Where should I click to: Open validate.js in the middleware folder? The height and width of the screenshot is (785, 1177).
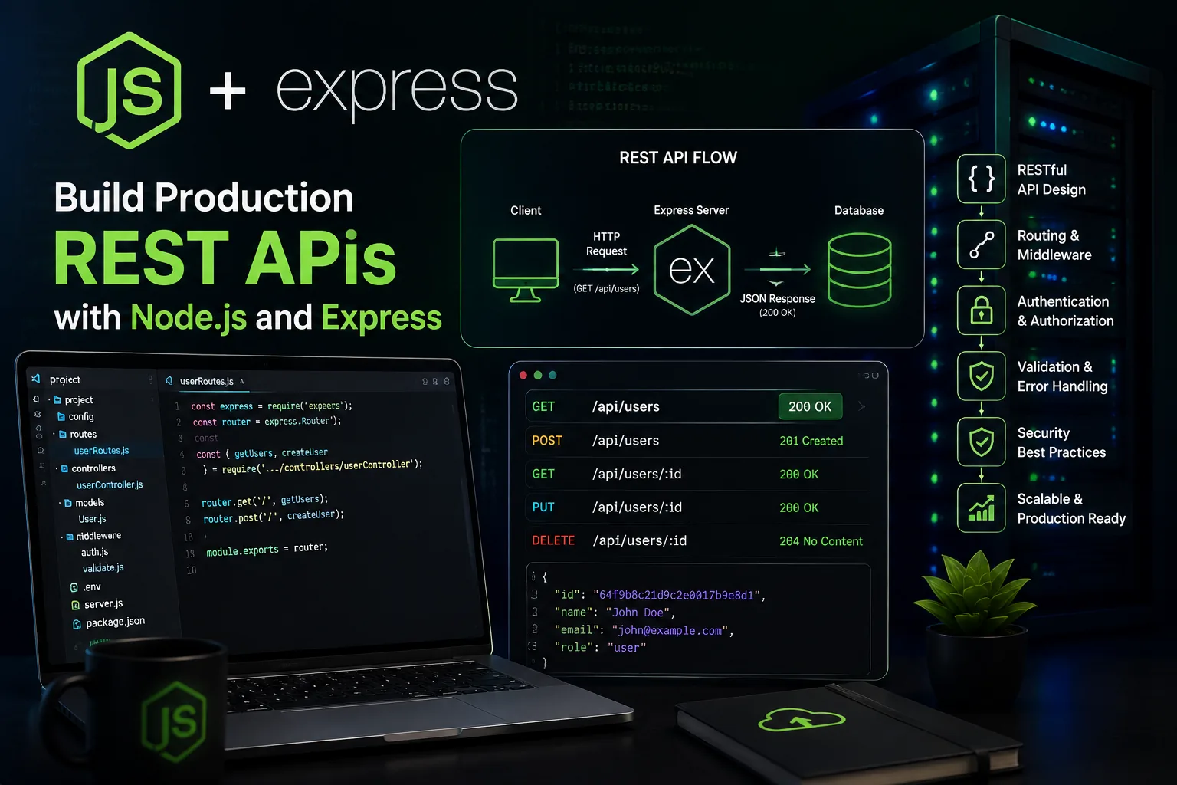pos(103,568)
